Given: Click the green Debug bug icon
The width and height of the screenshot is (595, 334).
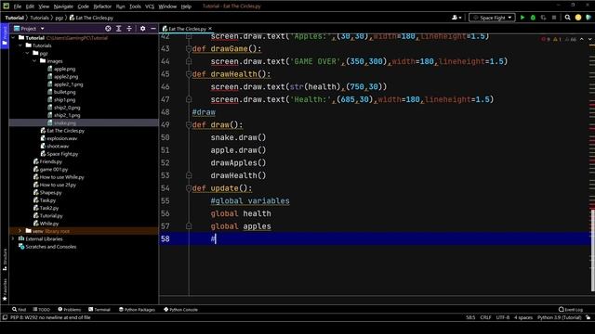Looking at the screenshot, I should tap(533, 18).
